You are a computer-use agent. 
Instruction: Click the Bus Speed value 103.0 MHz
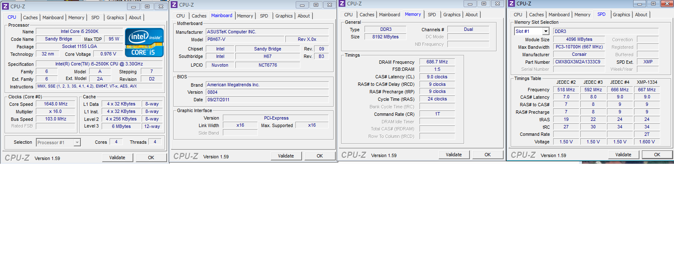56,119
